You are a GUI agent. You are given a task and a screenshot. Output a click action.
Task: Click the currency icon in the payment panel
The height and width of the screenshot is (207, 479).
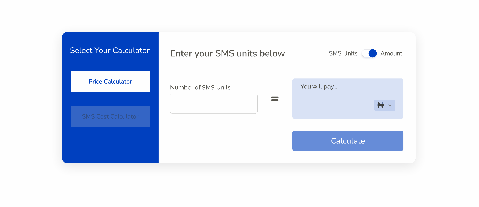click(381, 105)
